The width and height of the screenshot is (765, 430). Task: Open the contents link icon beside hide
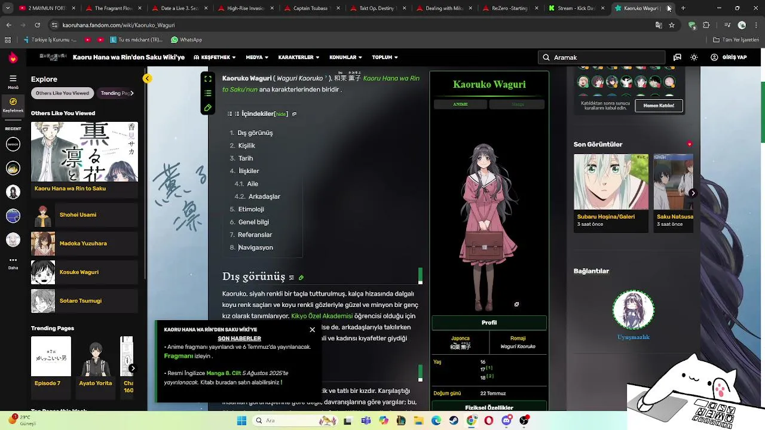point(294,114)
